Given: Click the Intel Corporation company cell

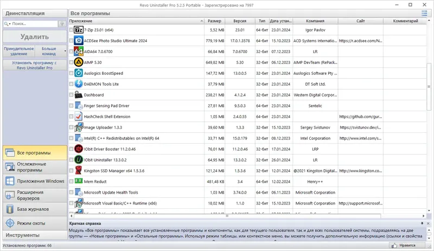Looking at the screenshot, I should [x=315, y=138].
